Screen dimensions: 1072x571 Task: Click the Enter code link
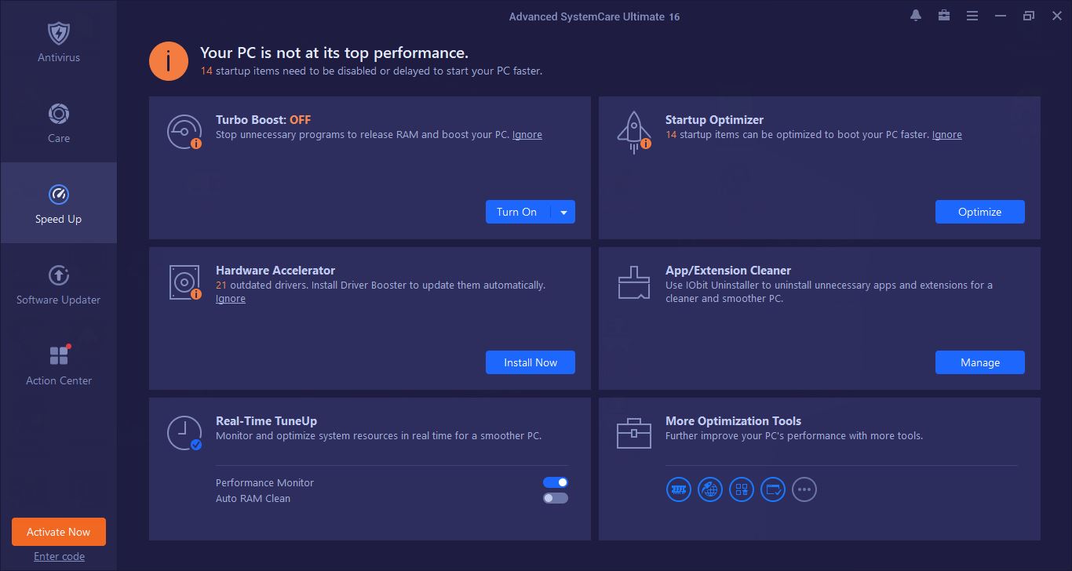pos(59,557)
